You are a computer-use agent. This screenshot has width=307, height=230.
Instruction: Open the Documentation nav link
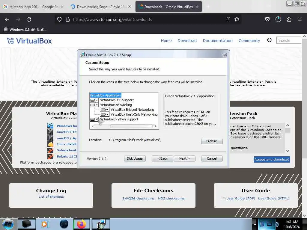coord(218,40)
